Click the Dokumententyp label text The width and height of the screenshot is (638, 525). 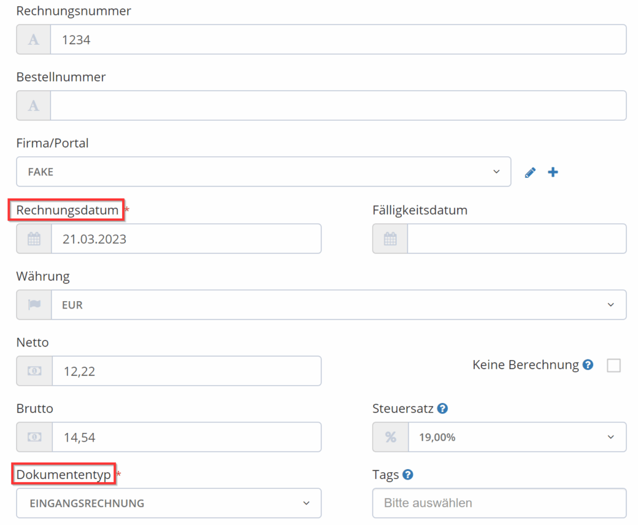(64, 475)
